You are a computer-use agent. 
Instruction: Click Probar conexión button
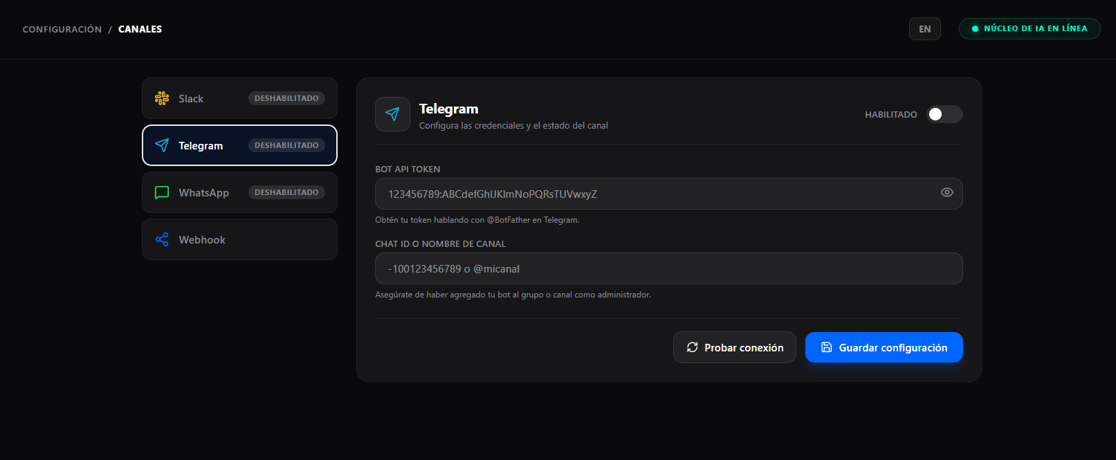click(735, 347)
